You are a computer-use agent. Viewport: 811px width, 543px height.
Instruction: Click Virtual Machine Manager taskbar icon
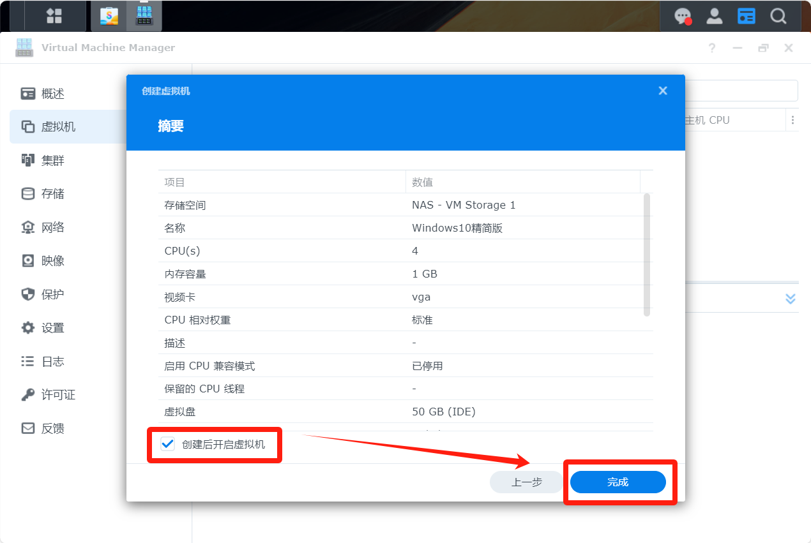(x=144, y=16)
